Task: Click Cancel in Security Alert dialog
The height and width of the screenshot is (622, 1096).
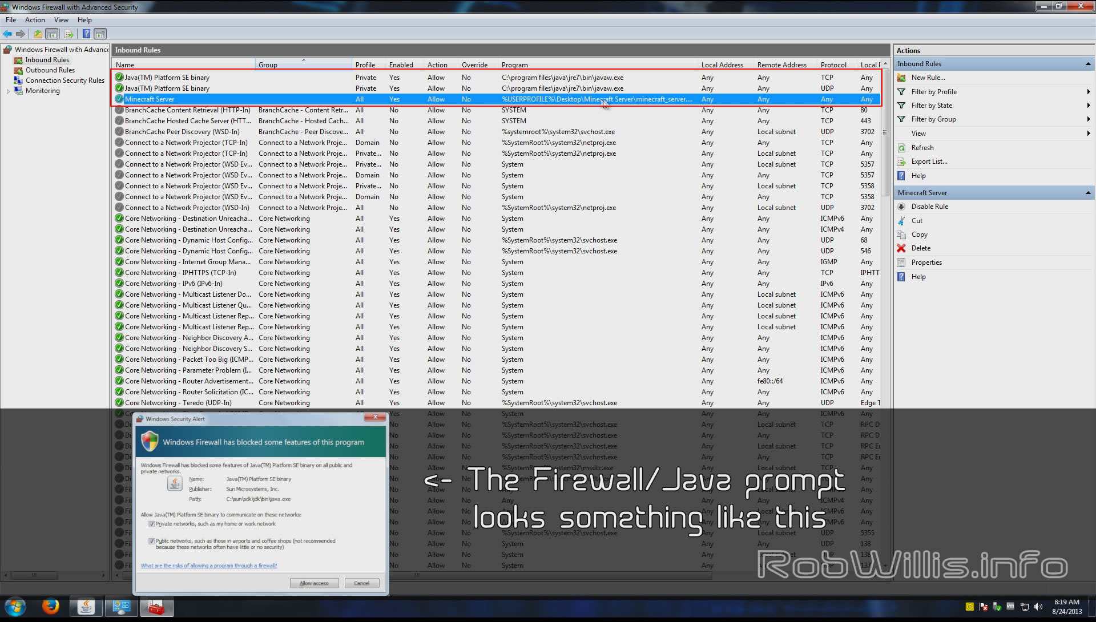Action: click(362, 583)
